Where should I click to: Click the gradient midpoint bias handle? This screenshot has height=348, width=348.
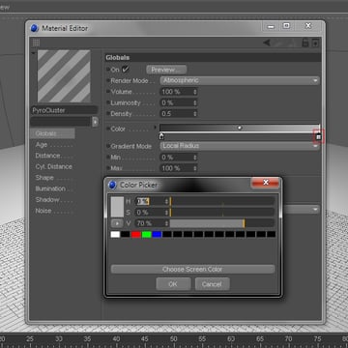[240, 128]
